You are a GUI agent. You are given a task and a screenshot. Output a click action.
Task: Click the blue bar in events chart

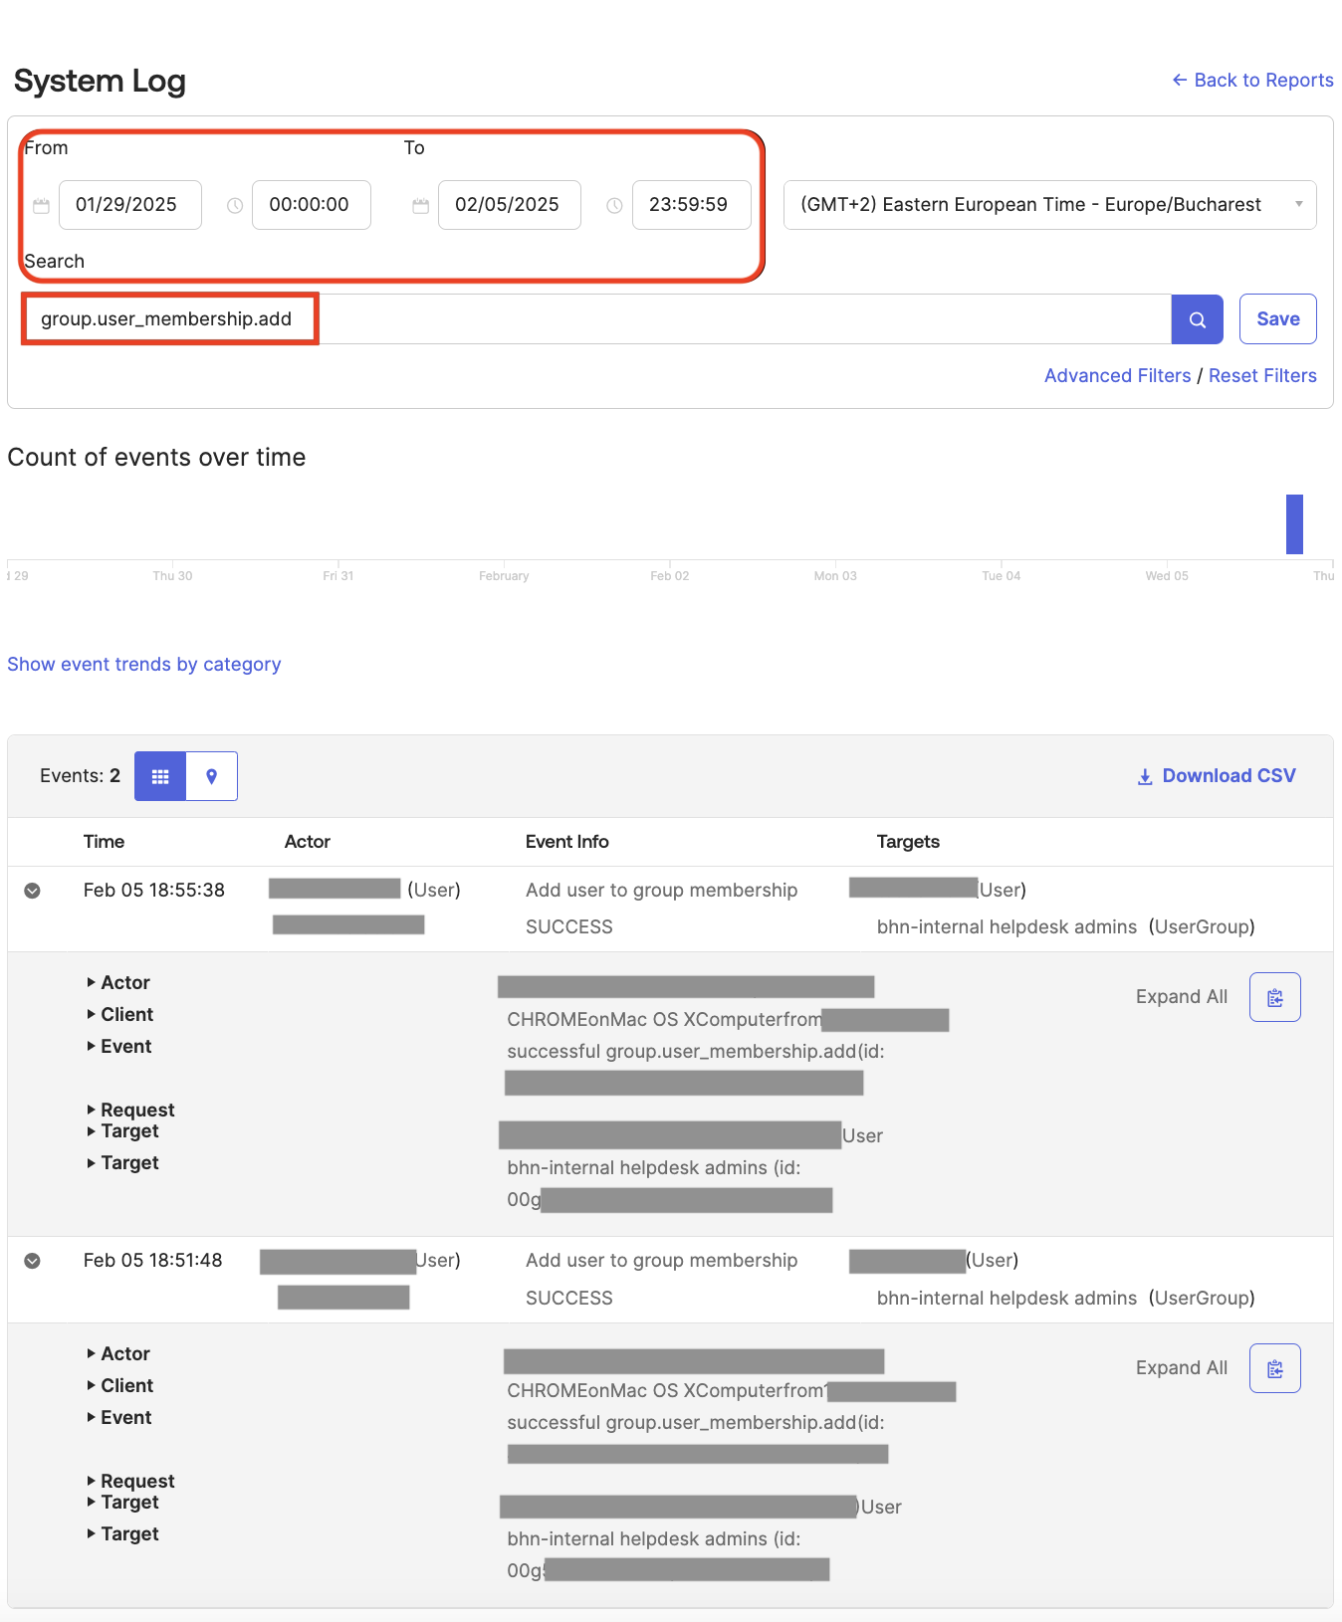1294,524
